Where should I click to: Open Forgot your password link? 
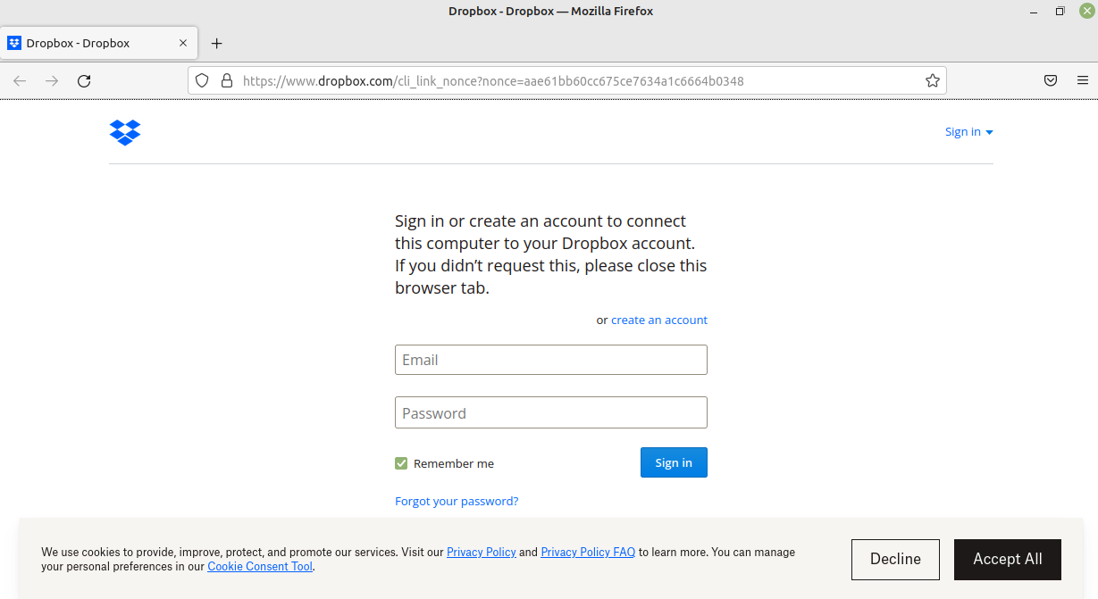pos(457,501)
